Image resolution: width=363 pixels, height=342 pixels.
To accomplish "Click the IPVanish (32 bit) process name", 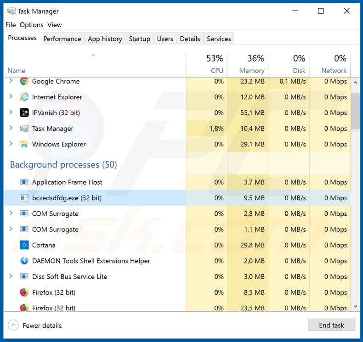I will [56, 112].
